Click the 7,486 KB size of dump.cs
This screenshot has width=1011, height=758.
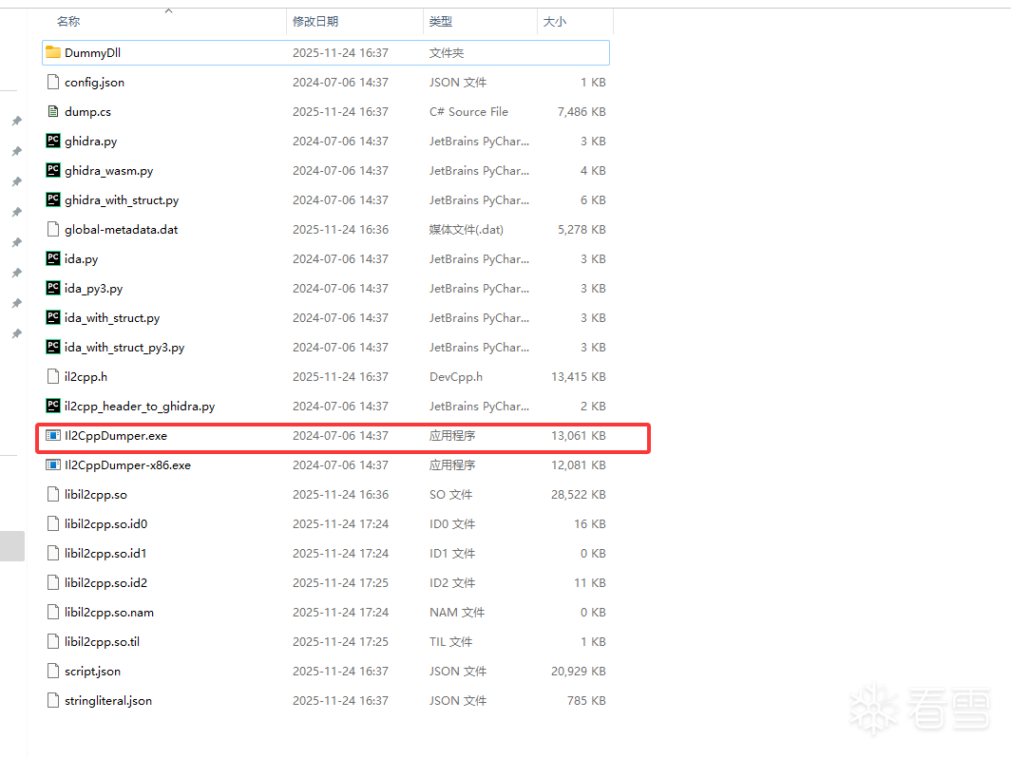582,111
